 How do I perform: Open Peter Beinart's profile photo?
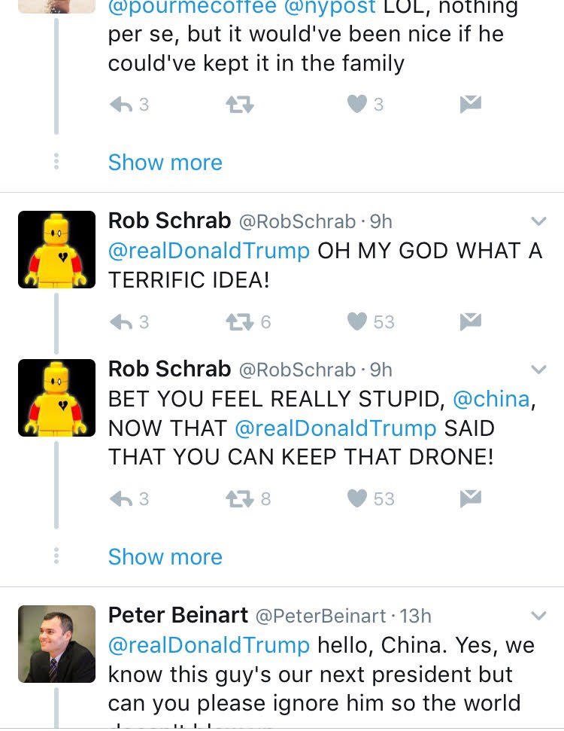(56, 644)
